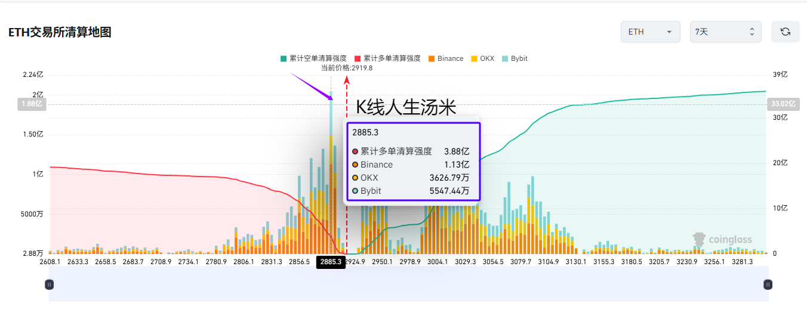Screen dimensions: 807x319
Task: Click the 当前价格:2919.8 price label
Action: (347, 68)
